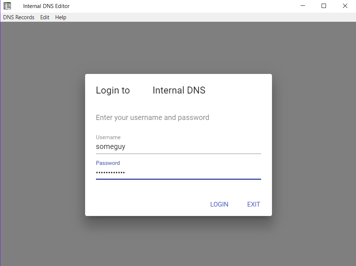
Task: Click the Login to Internal DNS dialog title
Action: pyautogui.click(x=150, y=90)
